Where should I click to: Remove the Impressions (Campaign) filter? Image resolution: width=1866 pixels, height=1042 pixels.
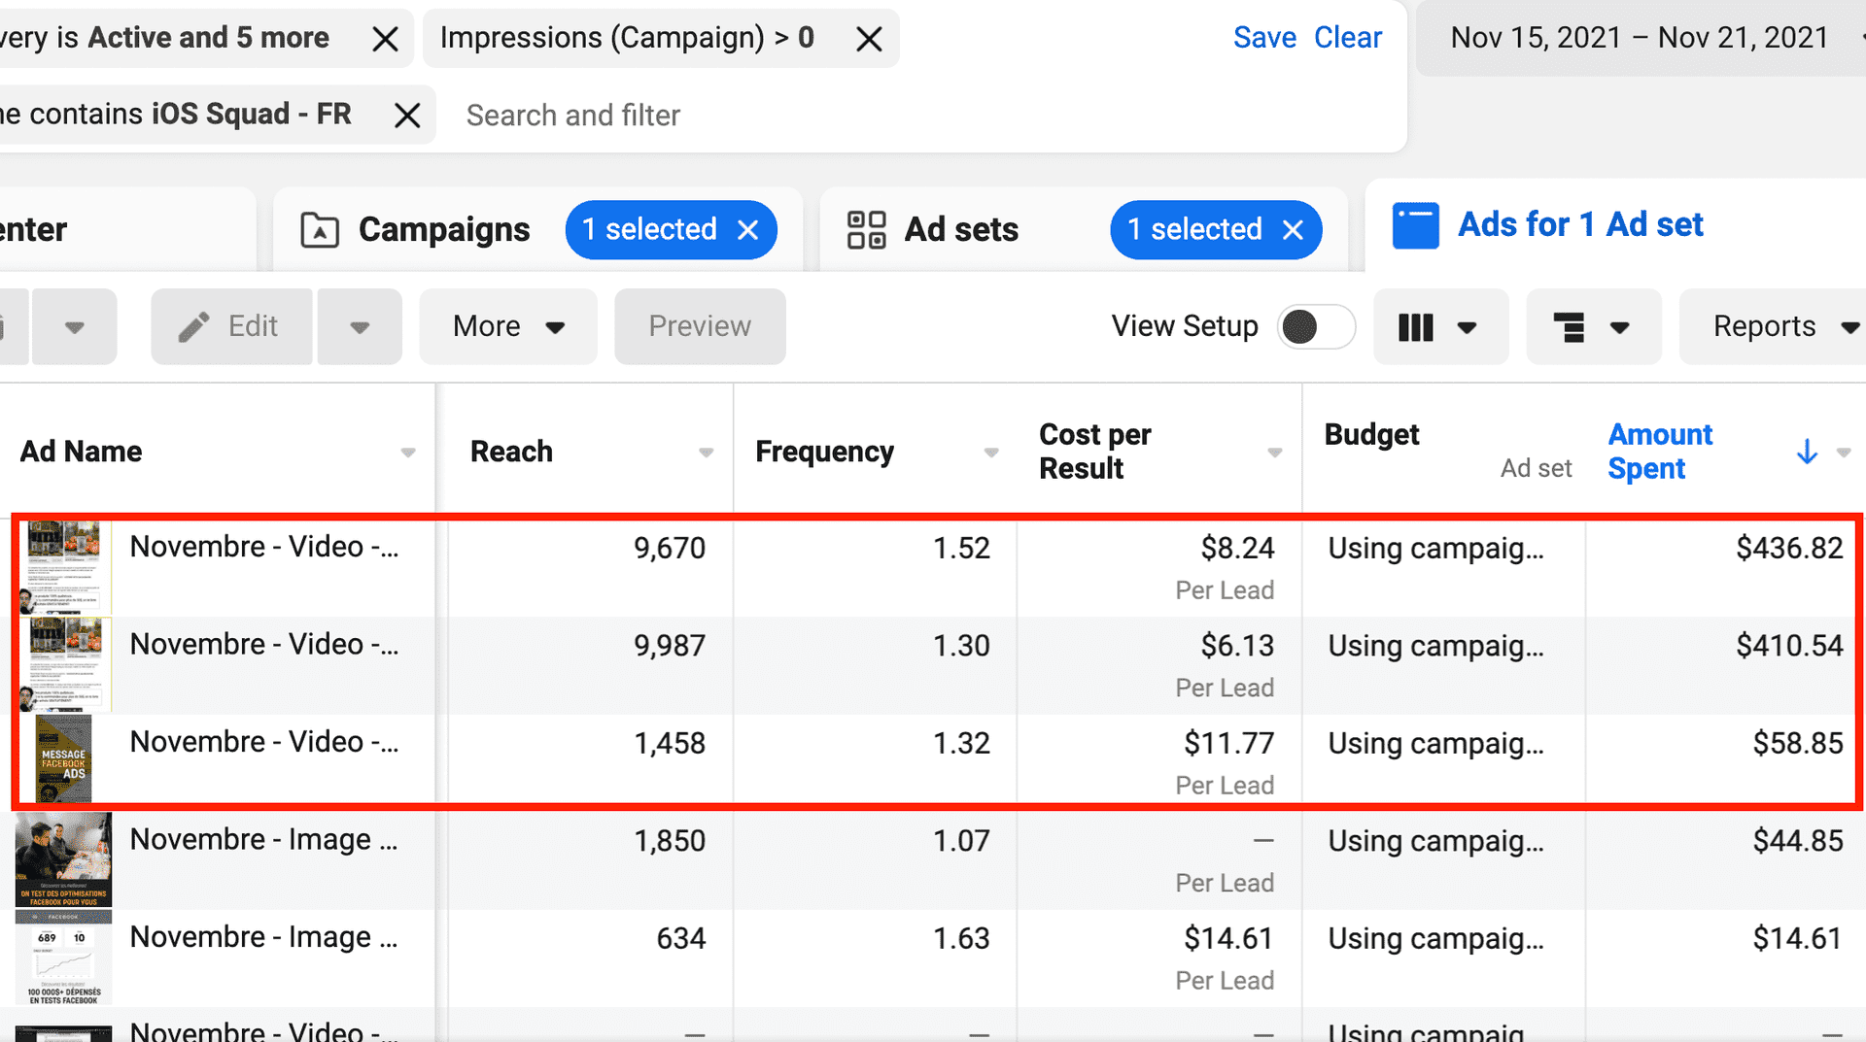click(868, 38)
